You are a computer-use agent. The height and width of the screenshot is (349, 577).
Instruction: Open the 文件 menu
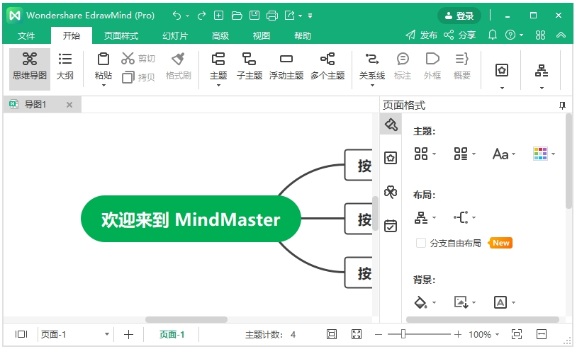click(26, 35)
